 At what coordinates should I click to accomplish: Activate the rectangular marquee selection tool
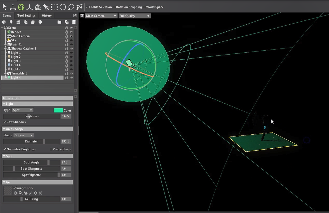tap(54, 7)
